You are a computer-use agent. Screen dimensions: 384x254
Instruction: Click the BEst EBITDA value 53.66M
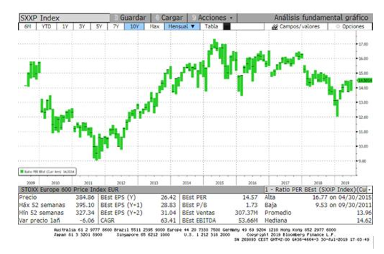248,220
